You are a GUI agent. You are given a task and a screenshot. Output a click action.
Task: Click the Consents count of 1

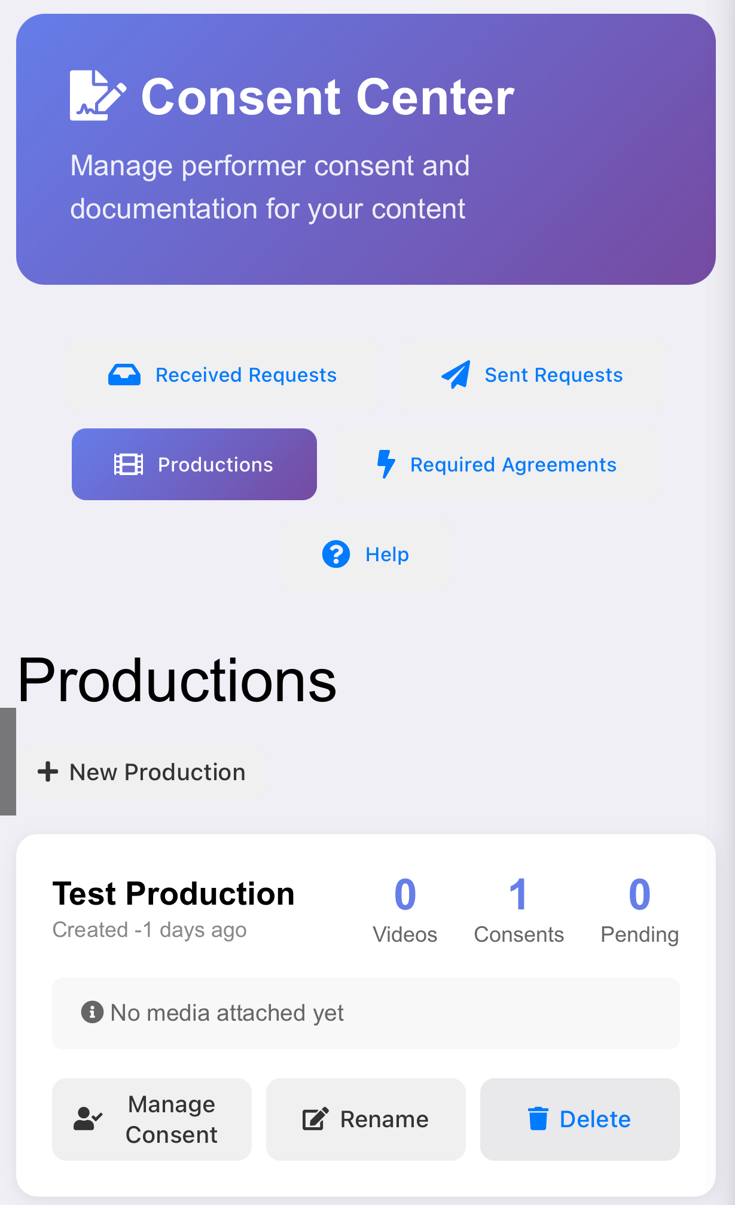click(519, 895)
